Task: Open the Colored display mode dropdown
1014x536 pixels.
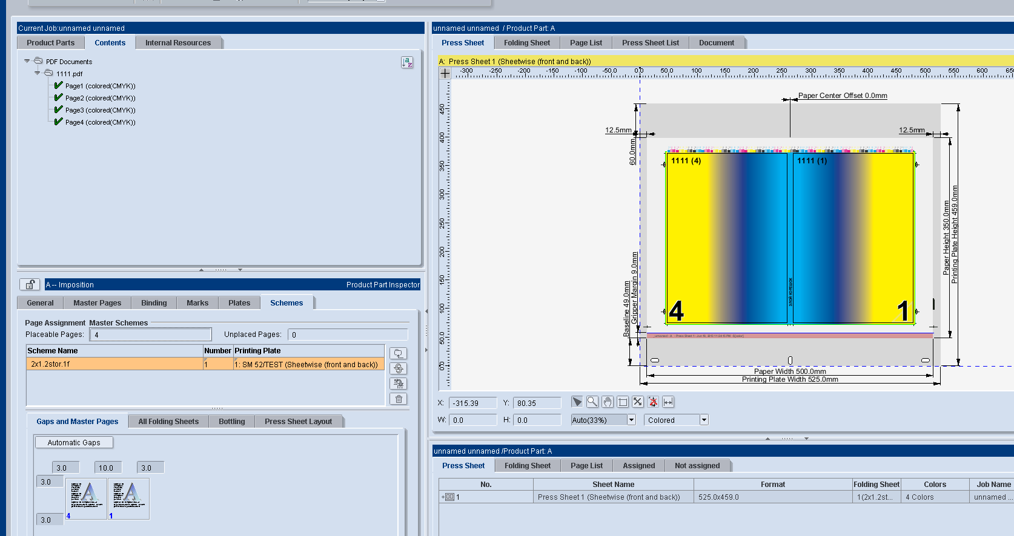Action: click(704, 420)
